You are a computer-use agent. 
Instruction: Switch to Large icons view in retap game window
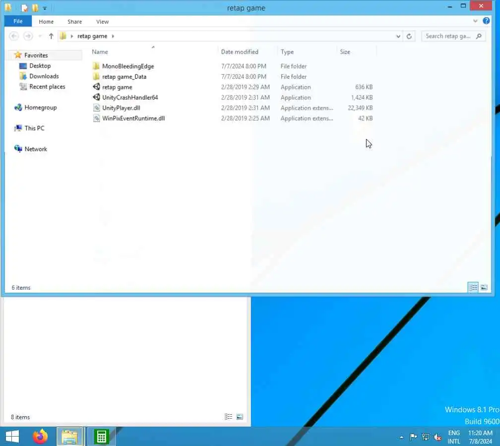484,287
